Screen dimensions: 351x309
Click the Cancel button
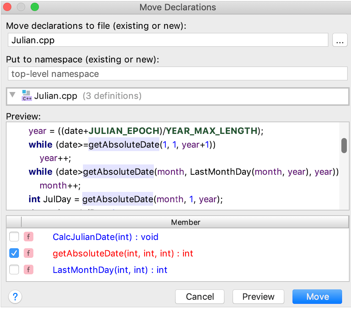coord(200,297)
